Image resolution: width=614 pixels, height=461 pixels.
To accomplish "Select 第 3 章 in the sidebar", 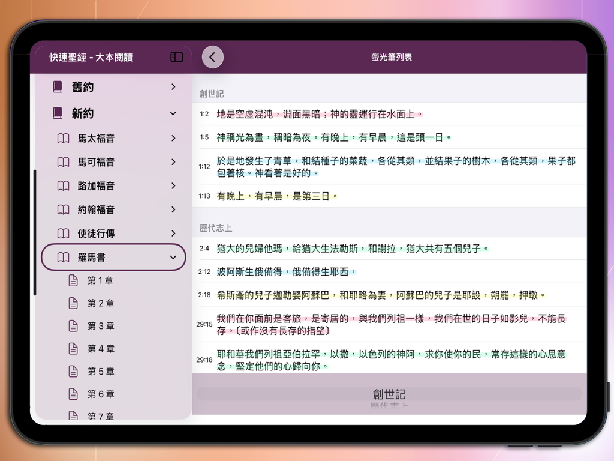I will [100, 325].
